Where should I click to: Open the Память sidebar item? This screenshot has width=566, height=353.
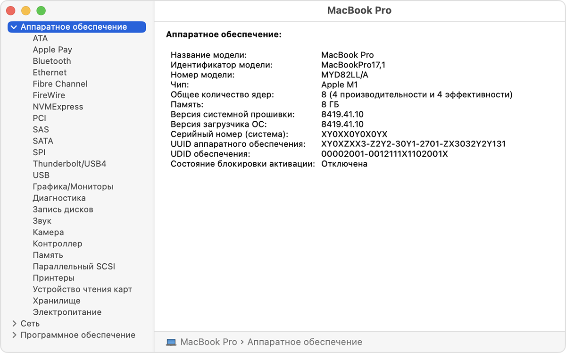pyautogui.click(x=48, y=255)
